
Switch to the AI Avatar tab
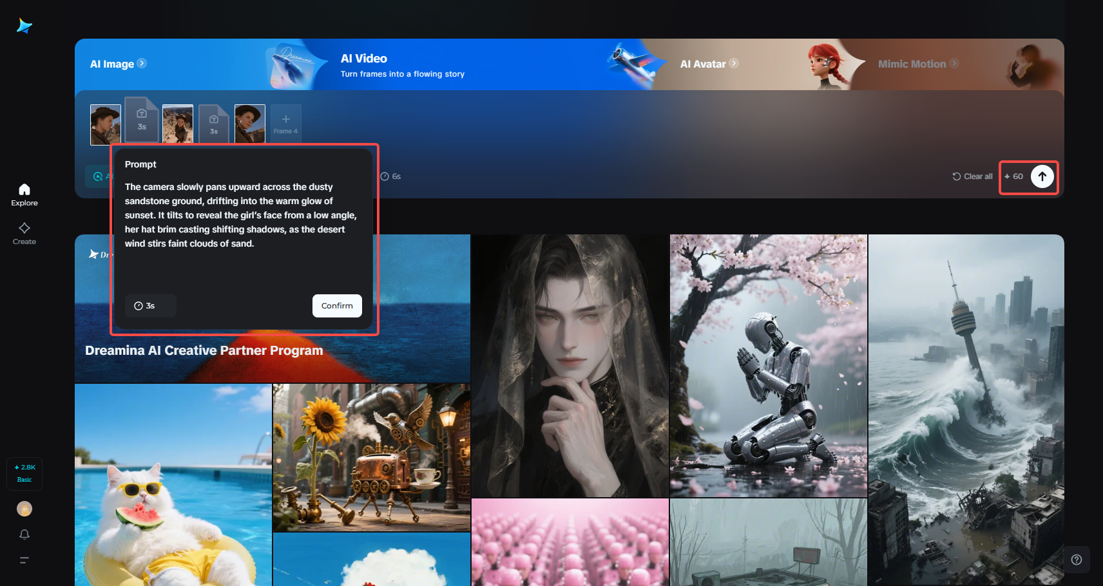coord(709,64)
